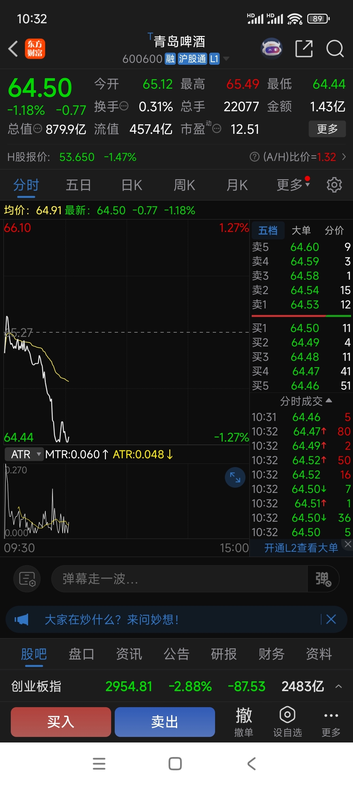353x785 pixels.
Task: Switch to 月K chart tab
Action: click(x=237, y=185)
